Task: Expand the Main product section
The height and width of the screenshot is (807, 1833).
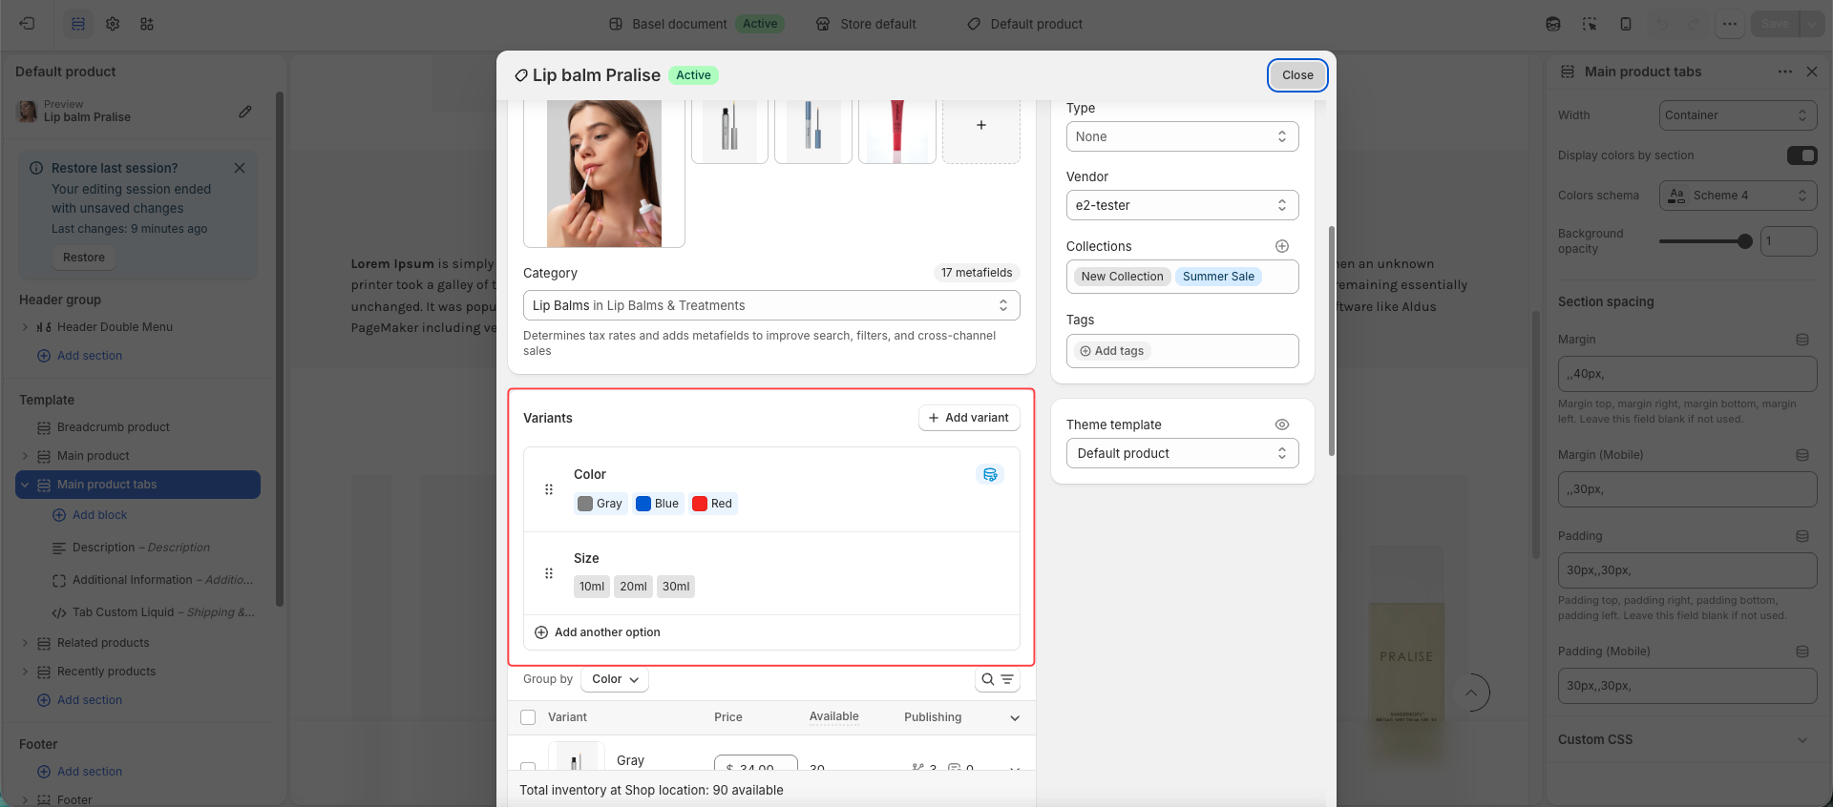Action: tap(25, 456)
